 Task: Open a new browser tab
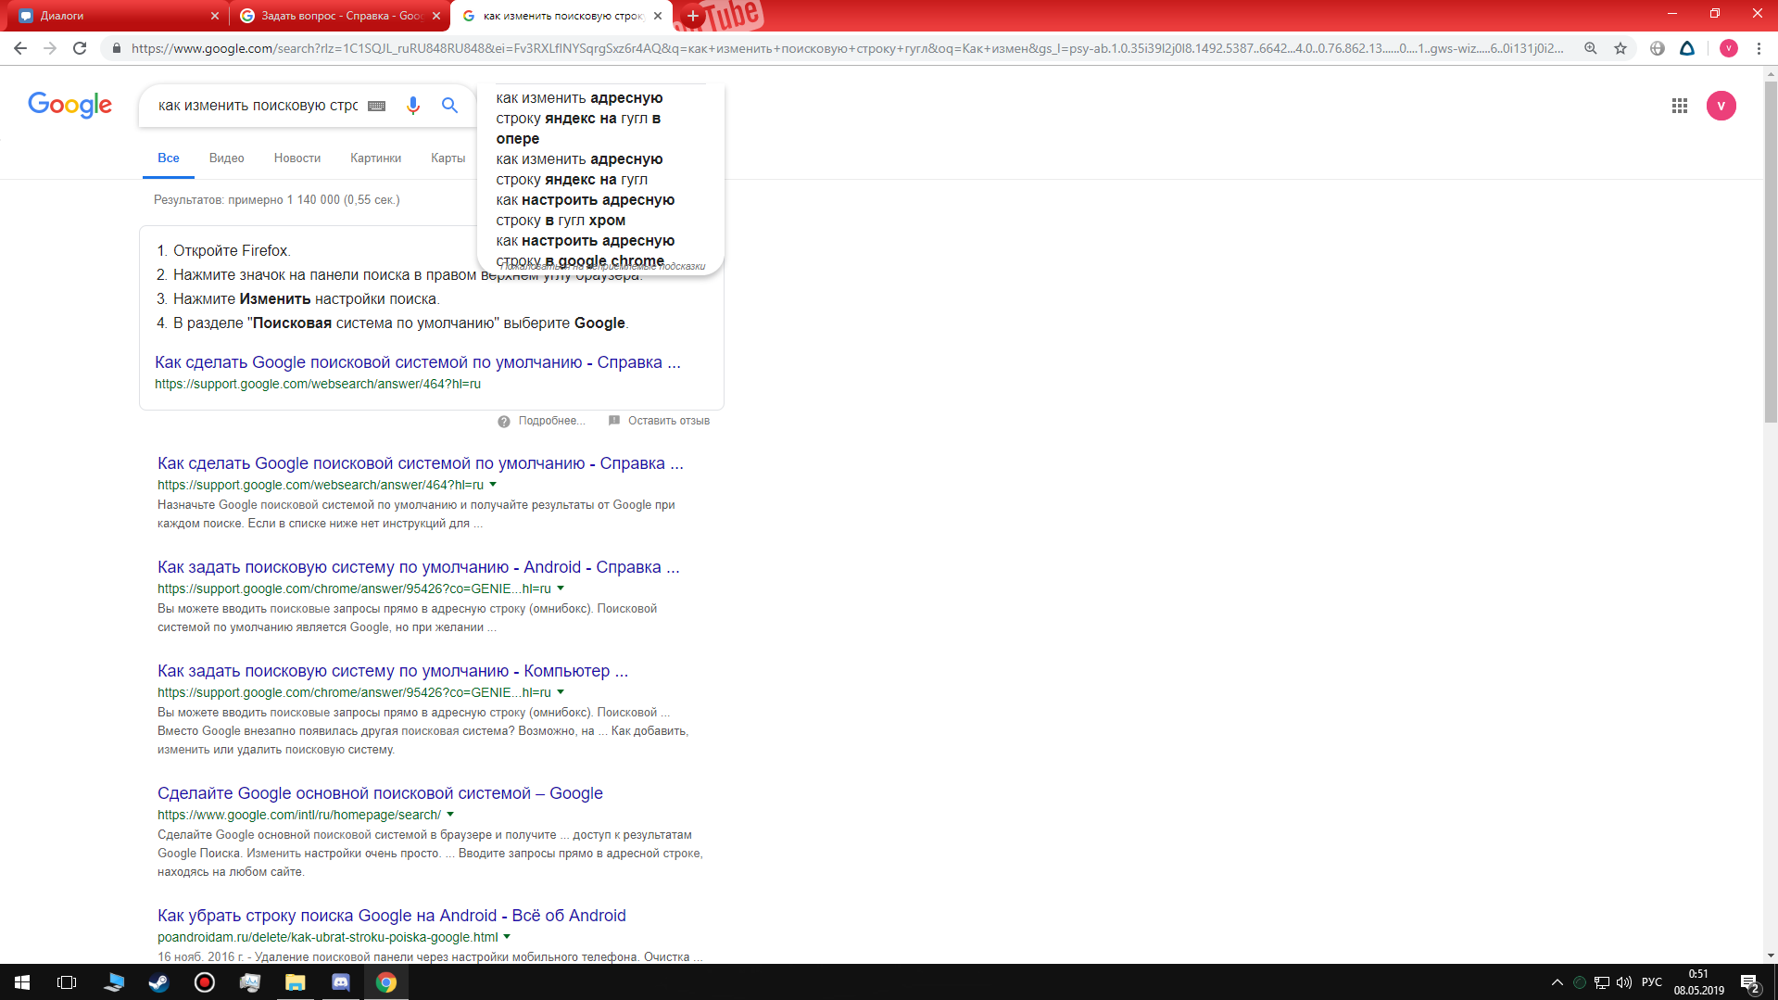692,16
